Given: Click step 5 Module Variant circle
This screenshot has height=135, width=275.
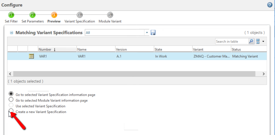Looking at the screenshot, I should coord(110,15).
